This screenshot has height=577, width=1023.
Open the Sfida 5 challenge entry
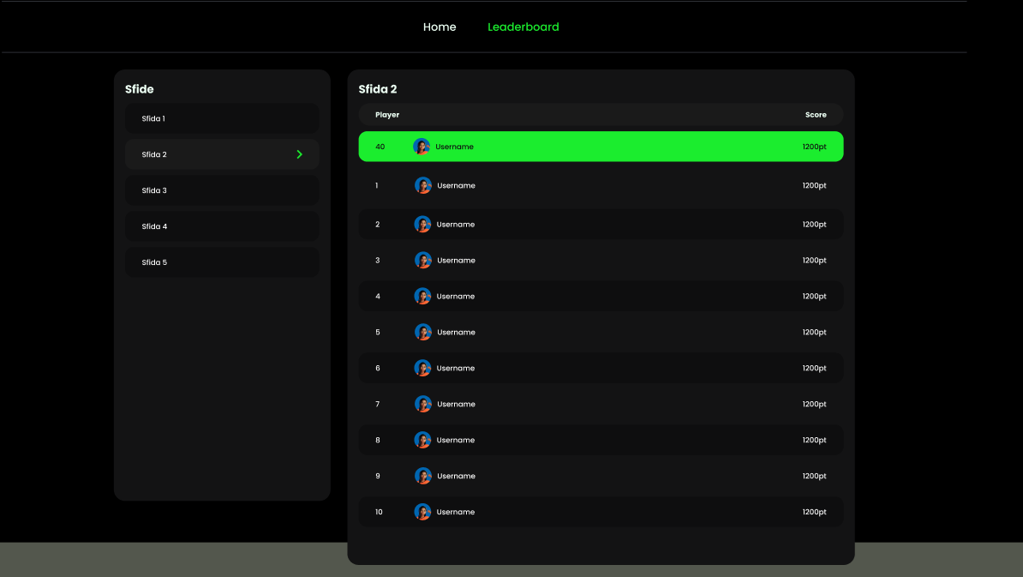[222, 261]
